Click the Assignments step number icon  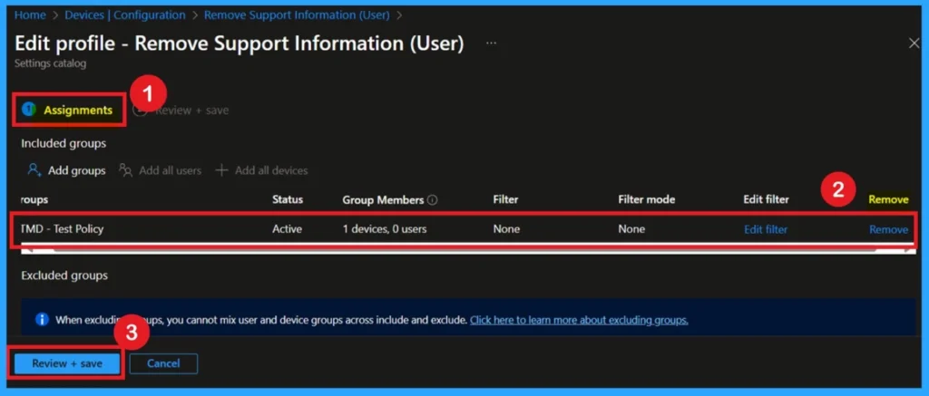(x=28, y=110)
